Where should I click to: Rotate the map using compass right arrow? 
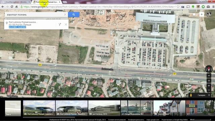[x=212, y=69]
